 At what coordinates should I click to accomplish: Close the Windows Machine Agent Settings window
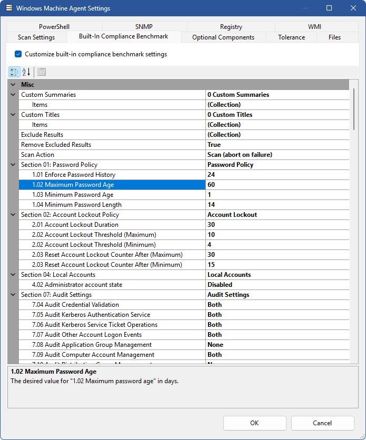tap(353, 8)
